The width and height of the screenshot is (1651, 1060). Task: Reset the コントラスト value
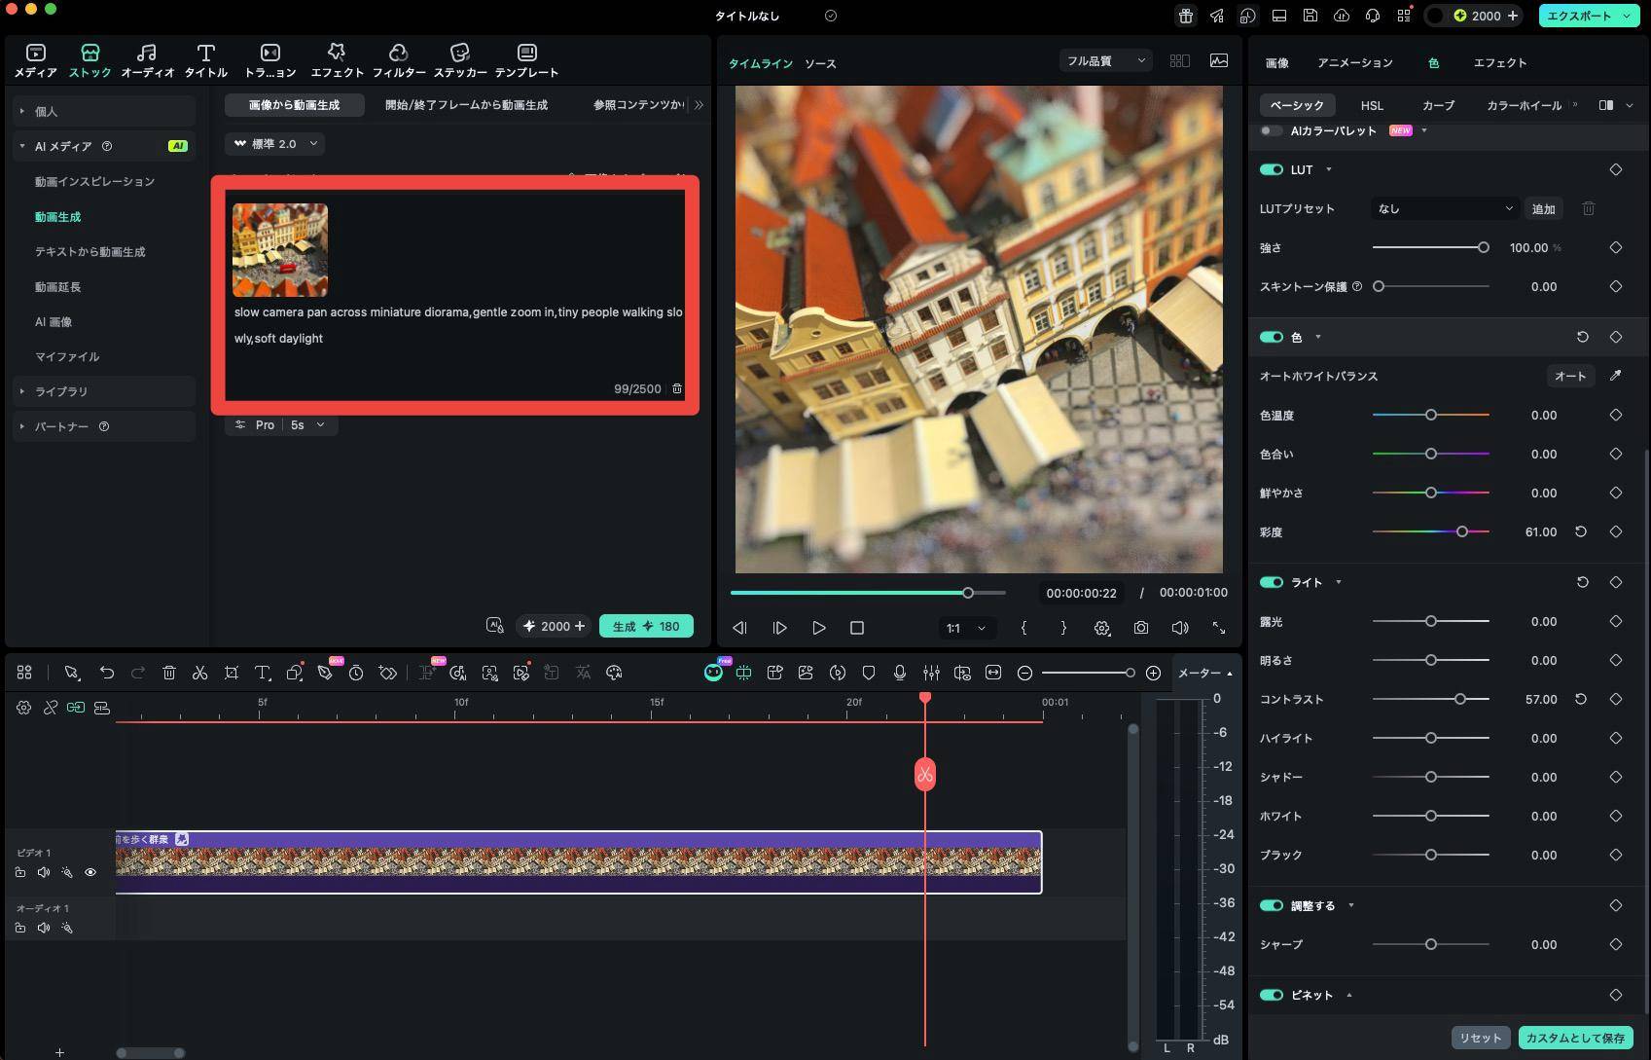pos(1581,699)
